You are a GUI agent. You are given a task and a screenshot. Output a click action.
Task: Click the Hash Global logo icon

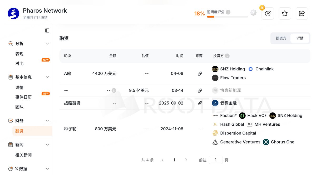[x=215, y=125]
